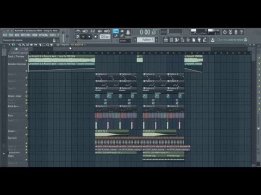Open the EDIT menu
The width and height of the screenshot is (261, 195).
[x=11, y=35]
